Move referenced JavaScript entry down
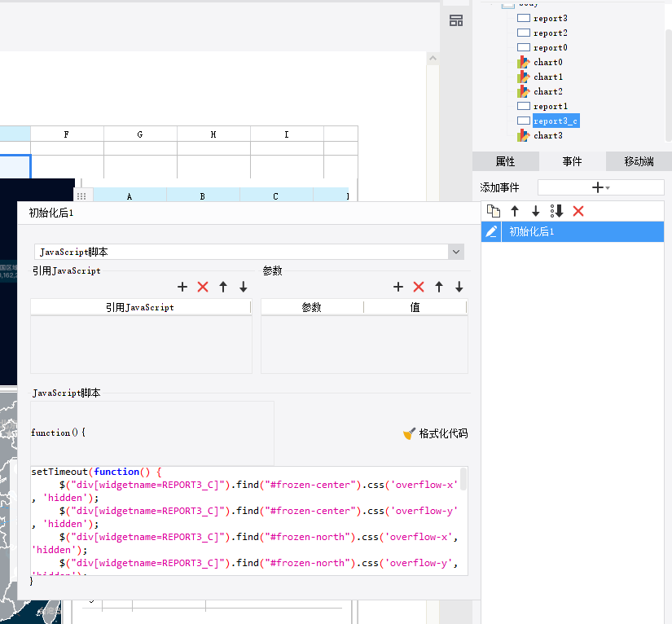Screen dimensions: 672x624 click(244, 287)
